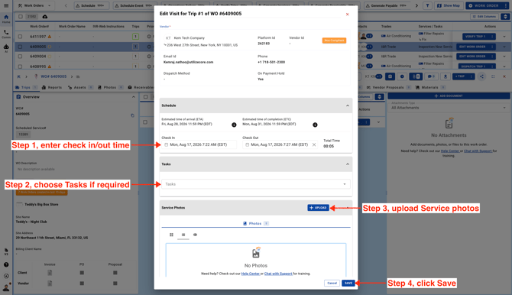The height and width of the screenshot is (295, 512).
Task: Cancel the Edit Visit dialog
Action: coord(332,283)
